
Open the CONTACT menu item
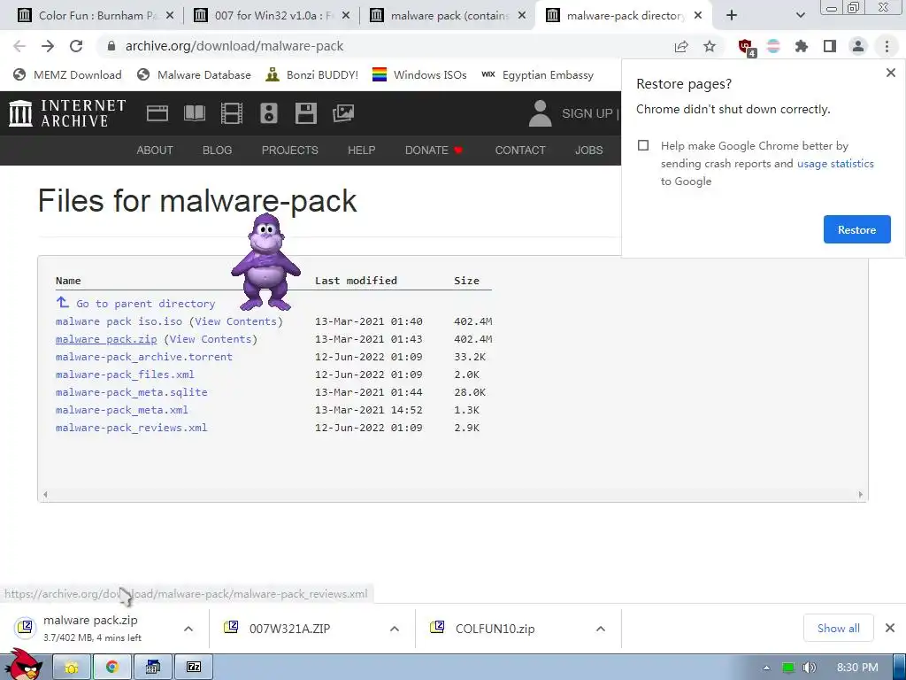(520, 151)
